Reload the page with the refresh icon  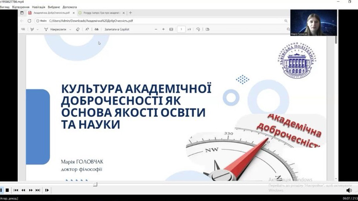[29, 21]
